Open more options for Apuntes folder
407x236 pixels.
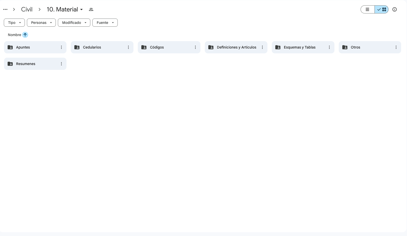[x=61, y=47]
